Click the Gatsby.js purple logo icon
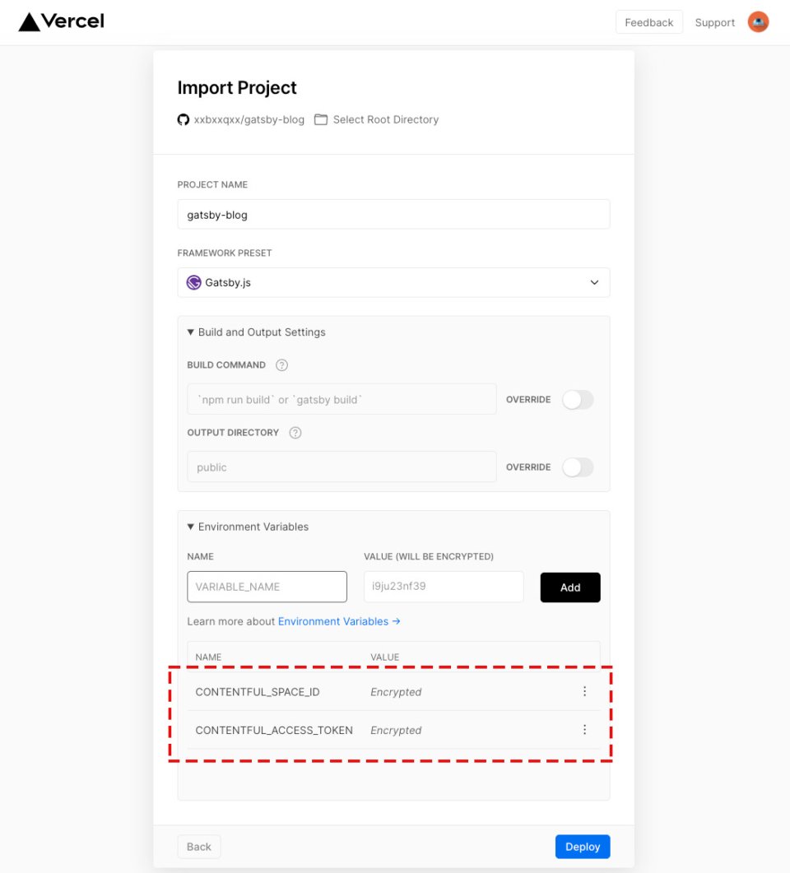 (193, 282)
